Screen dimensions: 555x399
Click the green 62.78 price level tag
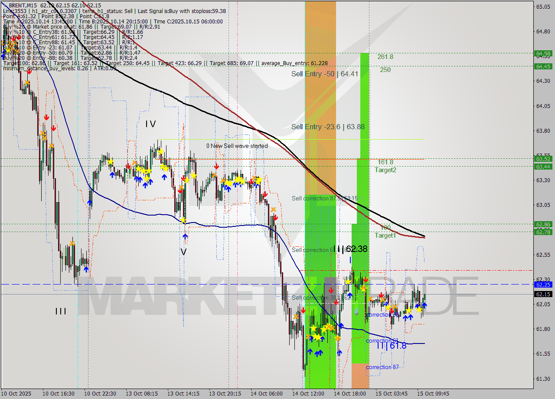click(x=542, y=232)
